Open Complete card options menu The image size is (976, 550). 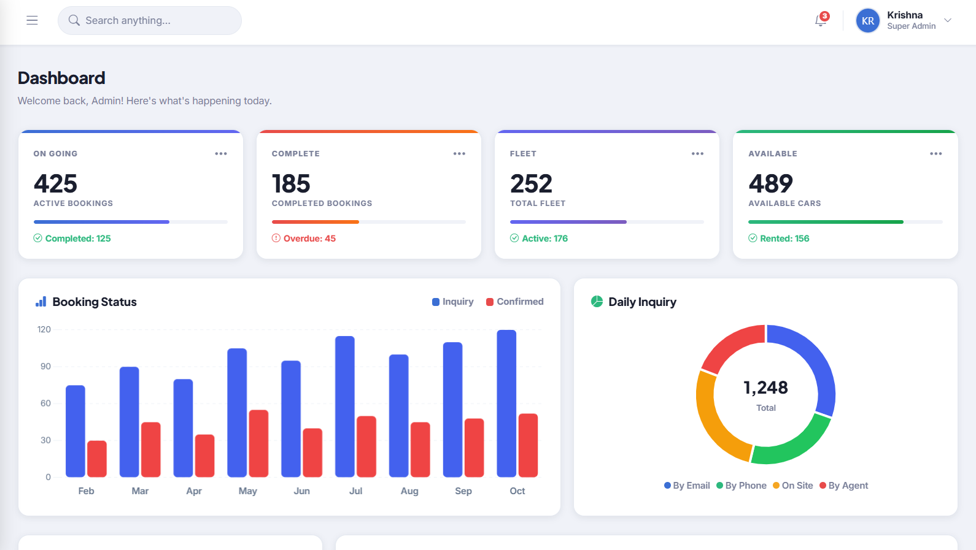point(459,154)
